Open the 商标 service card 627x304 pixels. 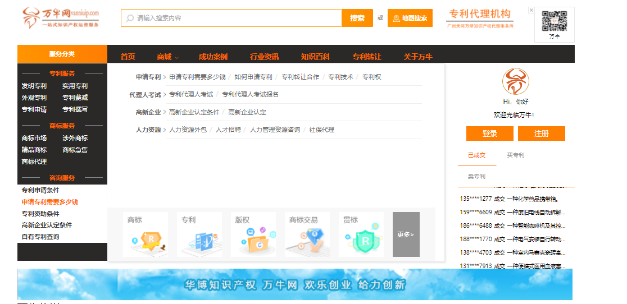click(146, 234)
